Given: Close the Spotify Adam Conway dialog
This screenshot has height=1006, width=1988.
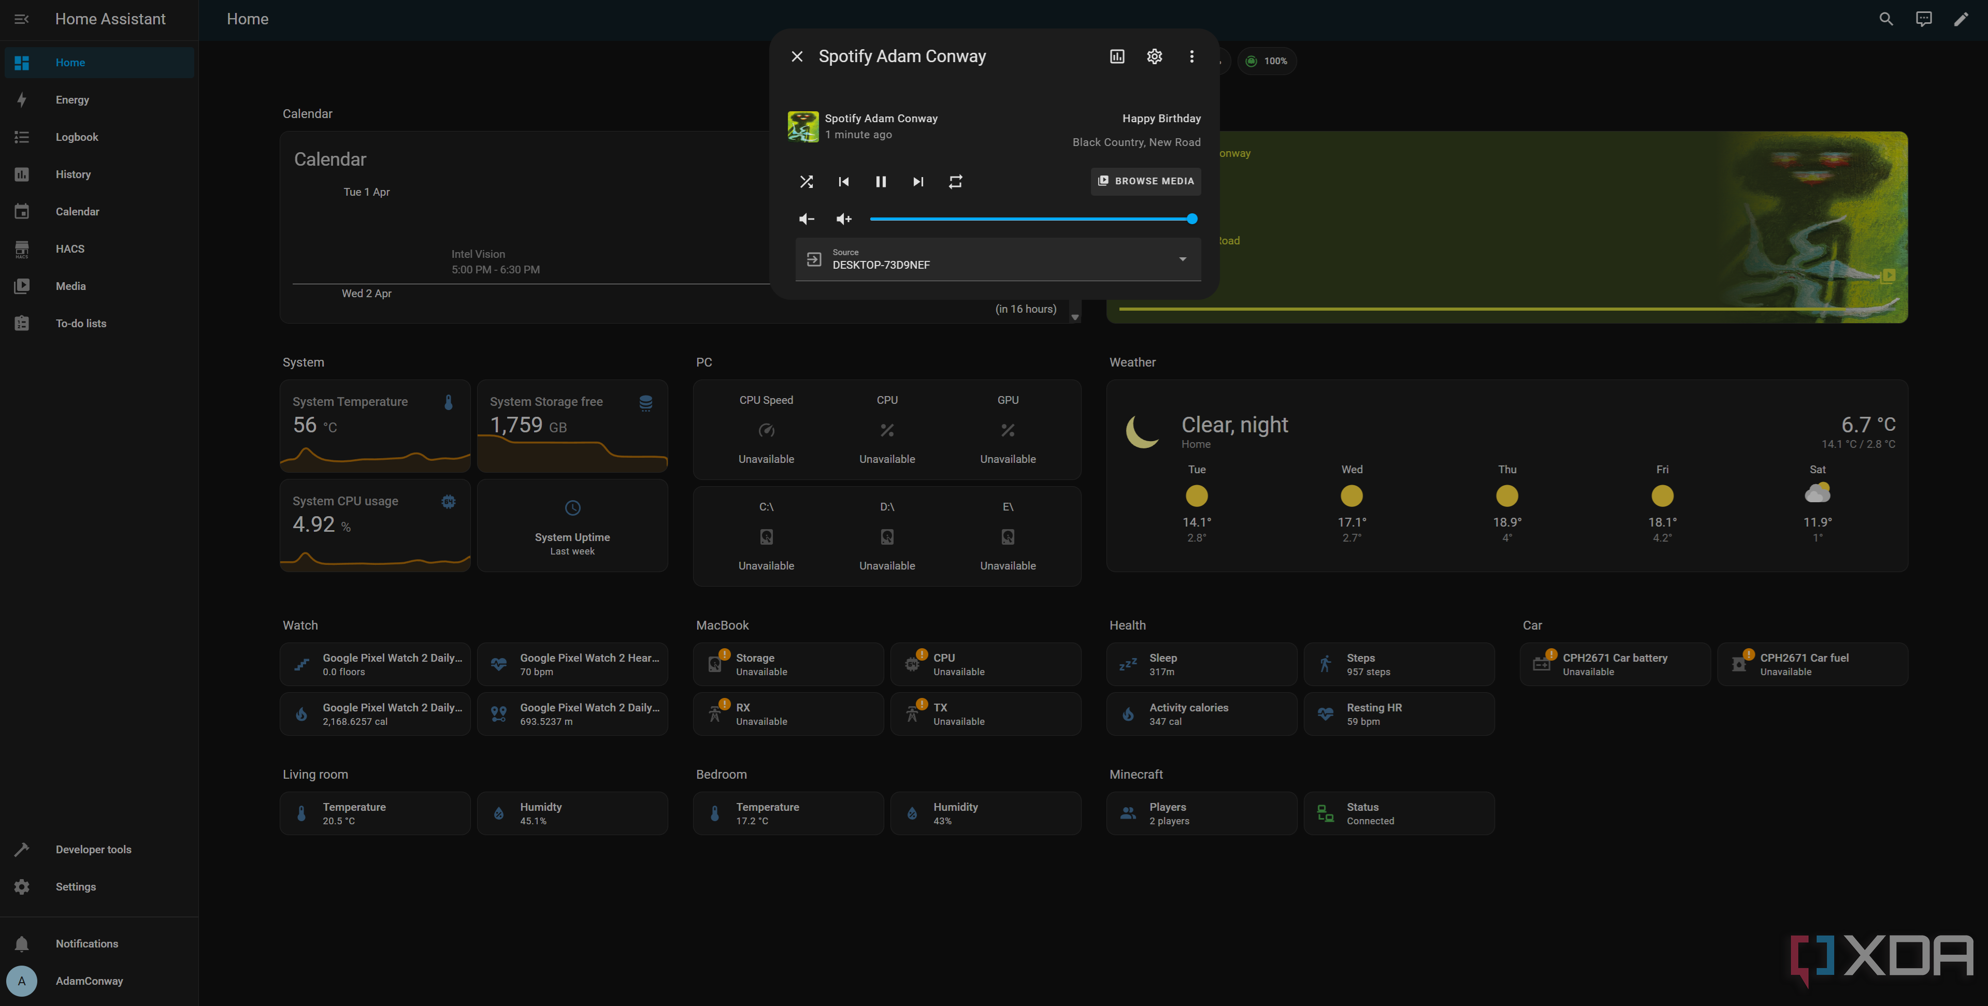Looking at the screenshot, I should point(797,56).
